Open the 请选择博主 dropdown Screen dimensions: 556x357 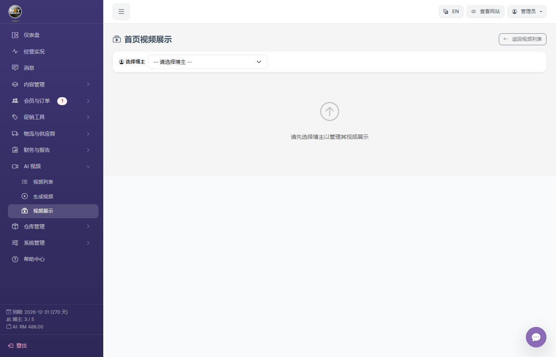click(208, 62)
